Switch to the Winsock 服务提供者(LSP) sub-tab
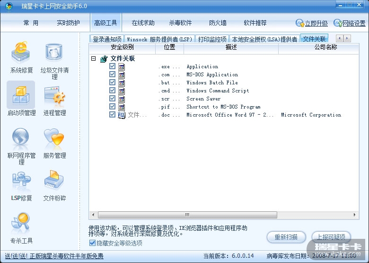 click(159, 39)
